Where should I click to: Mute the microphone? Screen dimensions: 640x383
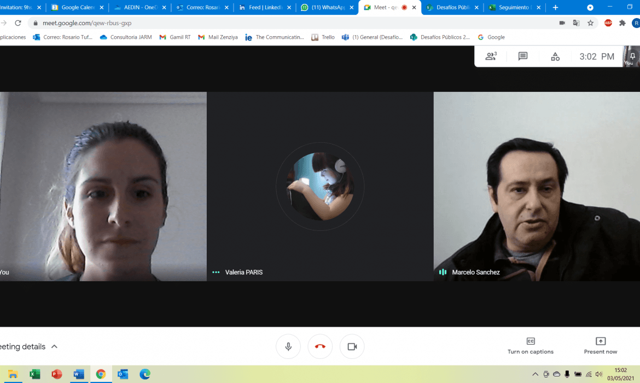(x=288, y=346)
